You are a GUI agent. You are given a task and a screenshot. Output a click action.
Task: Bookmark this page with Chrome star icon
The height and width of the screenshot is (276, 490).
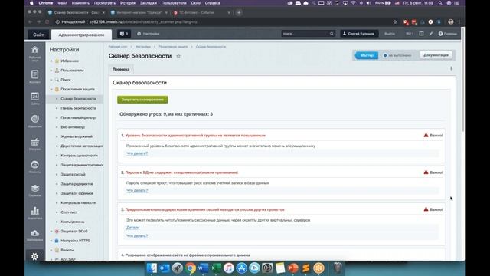pyautogui.click(x=395, y=22)
